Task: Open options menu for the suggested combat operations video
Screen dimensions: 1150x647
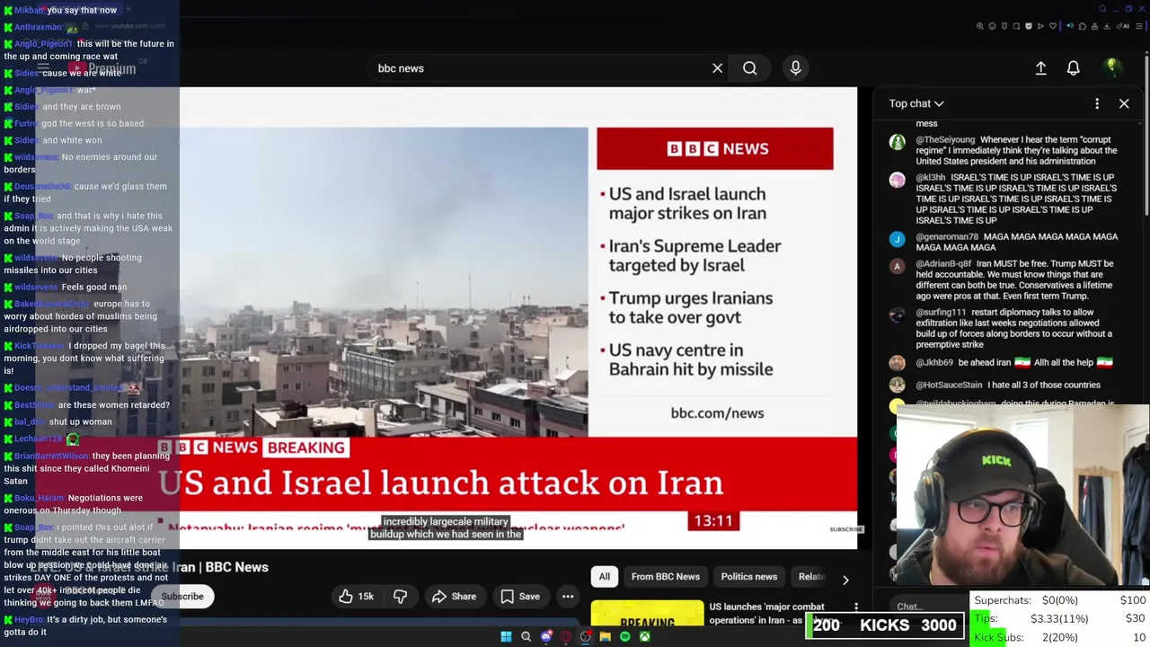Action: (856, 607)
